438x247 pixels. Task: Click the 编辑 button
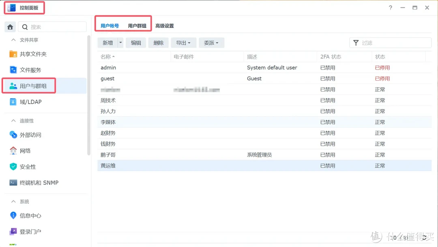[135, 42]
